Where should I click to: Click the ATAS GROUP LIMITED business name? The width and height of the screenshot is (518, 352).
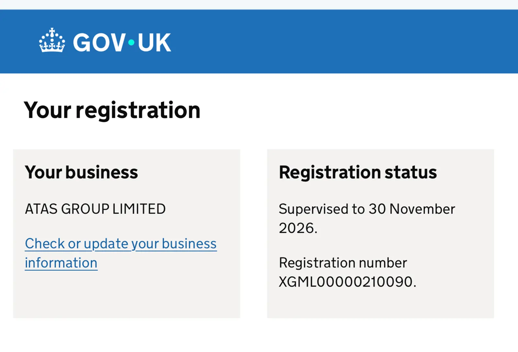[x=95, y=209]
